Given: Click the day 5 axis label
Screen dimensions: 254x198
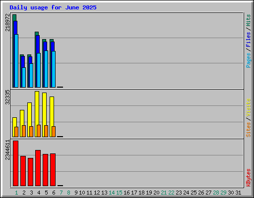Looking at the screenshot, I should (46, 193).
